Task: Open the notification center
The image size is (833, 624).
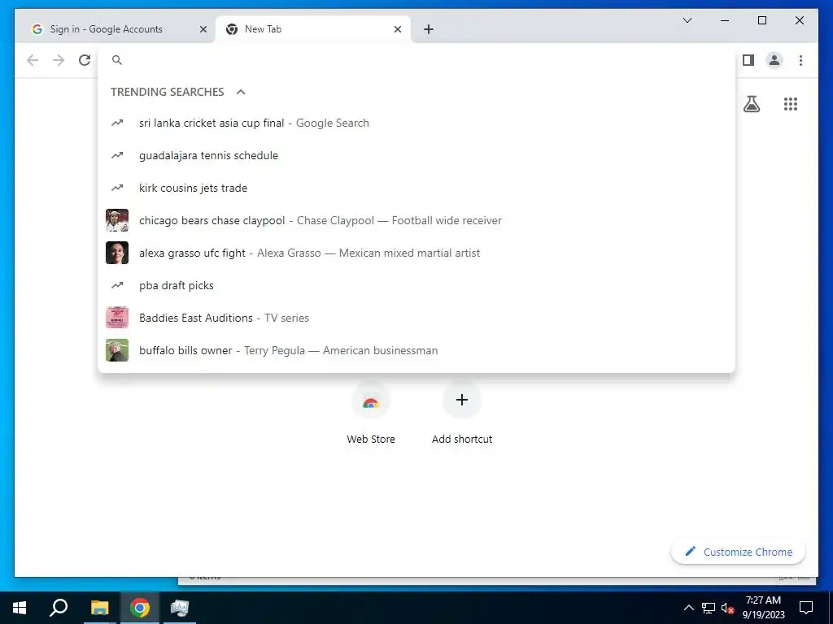Action: [x=806, y=608]
